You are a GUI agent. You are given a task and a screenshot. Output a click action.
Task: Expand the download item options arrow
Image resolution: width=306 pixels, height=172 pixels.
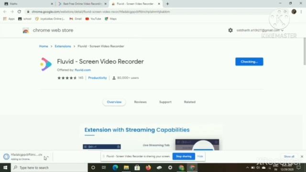(x=47, y=157)
